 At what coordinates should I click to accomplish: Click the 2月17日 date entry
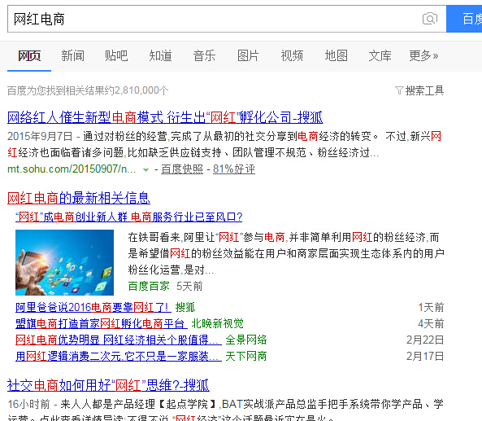pyautogui.click(x=425, y=357)
